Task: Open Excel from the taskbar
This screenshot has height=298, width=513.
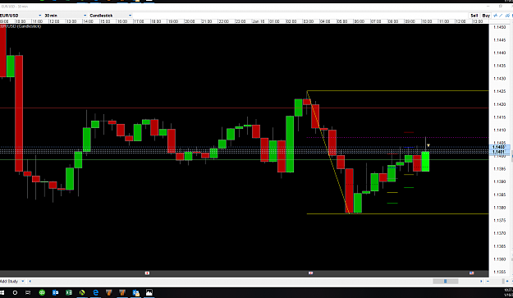Action: pos(69,292)
